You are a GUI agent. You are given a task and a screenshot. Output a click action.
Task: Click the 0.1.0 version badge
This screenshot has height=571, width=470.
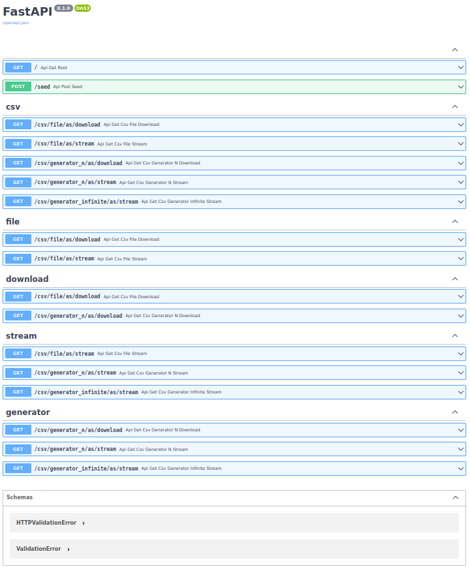click(63, 8)
